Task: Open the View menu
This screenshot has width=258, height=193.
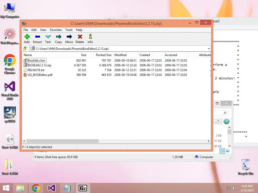Action: click(43, 30)
